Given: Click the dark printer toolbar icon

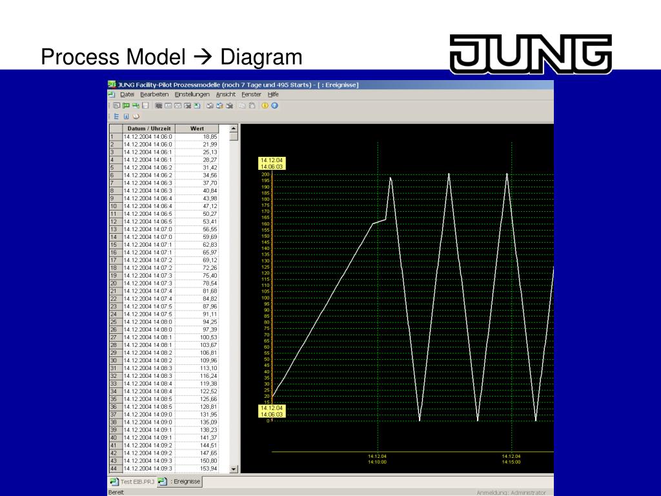Looking at the screenshot, I should [x=229, y=106].
